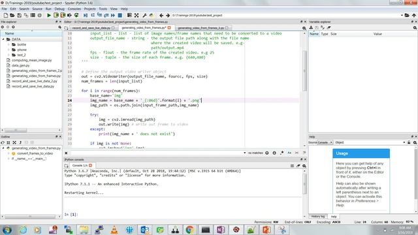Select computing_mean_image.py in File explorer

(31, 60)
